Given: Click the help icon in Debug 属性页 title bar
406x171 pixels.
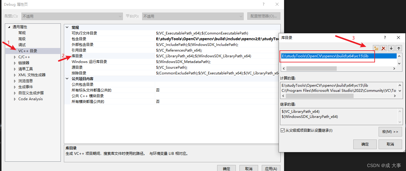Looking at the screenshot, I should tap(264, 4).
